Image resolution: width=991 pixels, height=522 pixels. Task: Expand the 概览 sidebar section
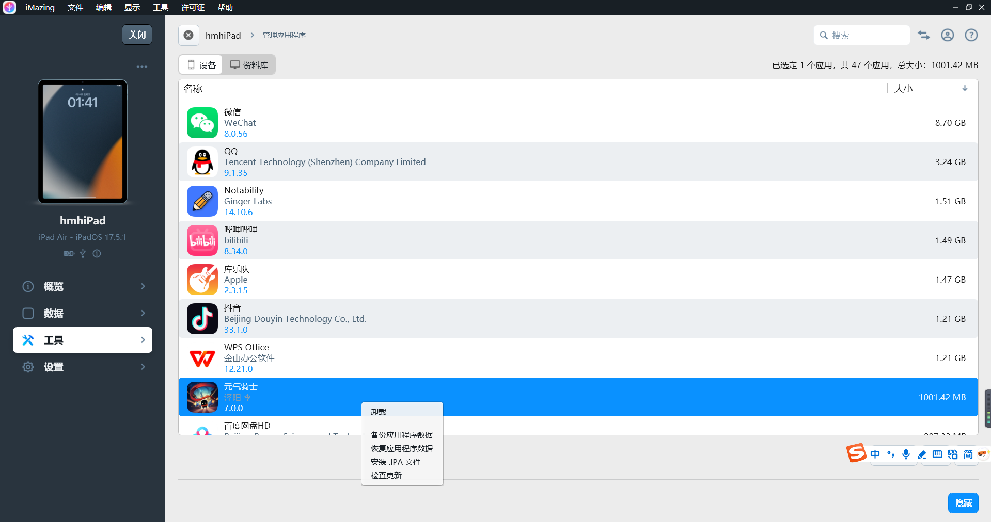click(x=83, y=286)
